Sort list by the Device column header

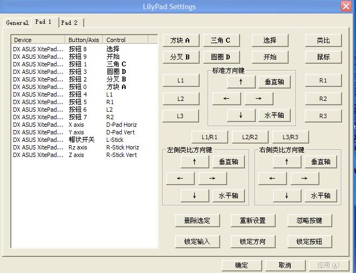pyautogui.click(x=38, y=40)
